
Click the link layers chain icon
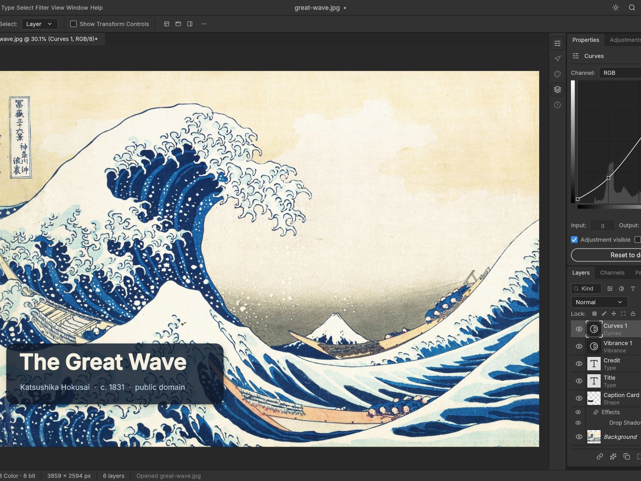(x=599, y=456)
